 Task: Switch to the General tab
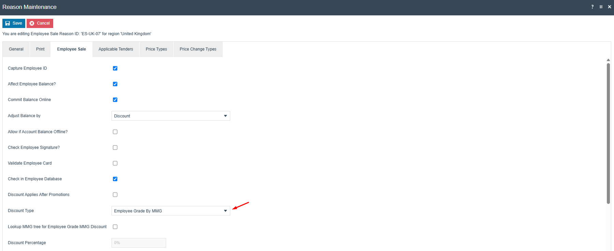click(x=16, y=49)
